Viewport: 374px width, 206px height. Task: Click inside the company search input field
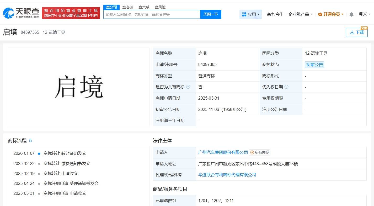152,14
